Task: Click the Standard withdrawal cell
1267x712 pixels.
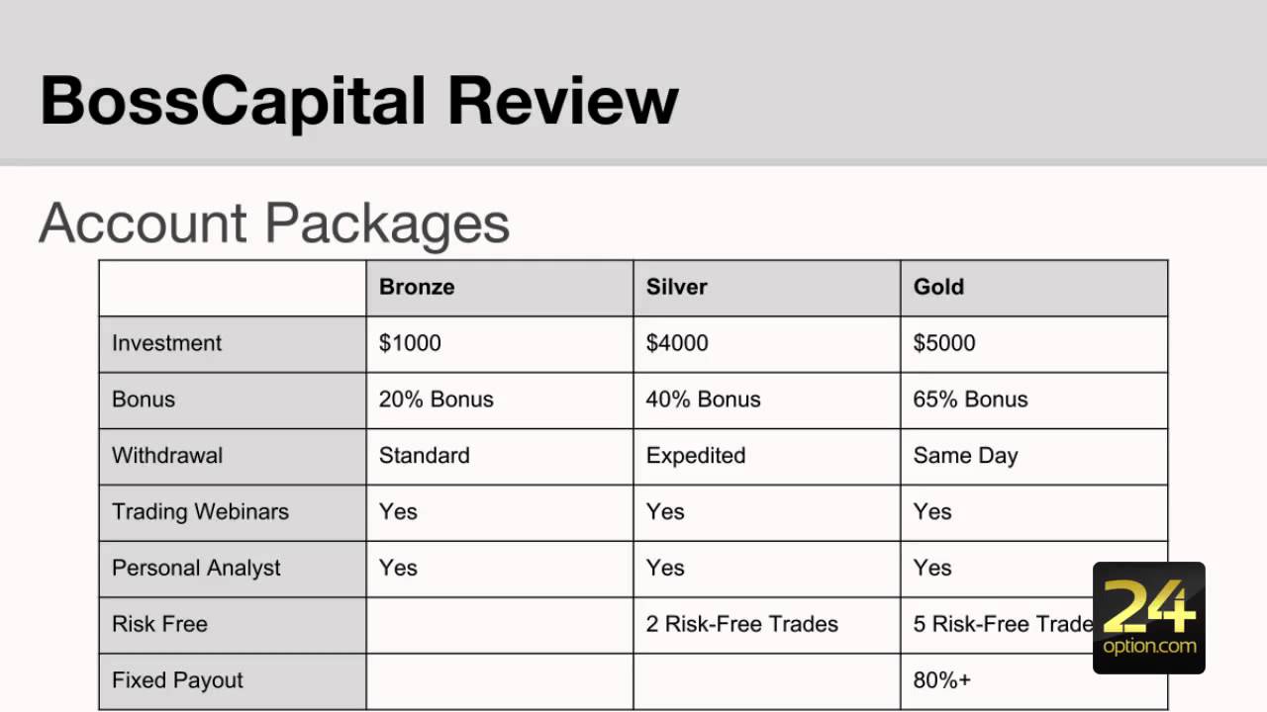Action: 424,456
